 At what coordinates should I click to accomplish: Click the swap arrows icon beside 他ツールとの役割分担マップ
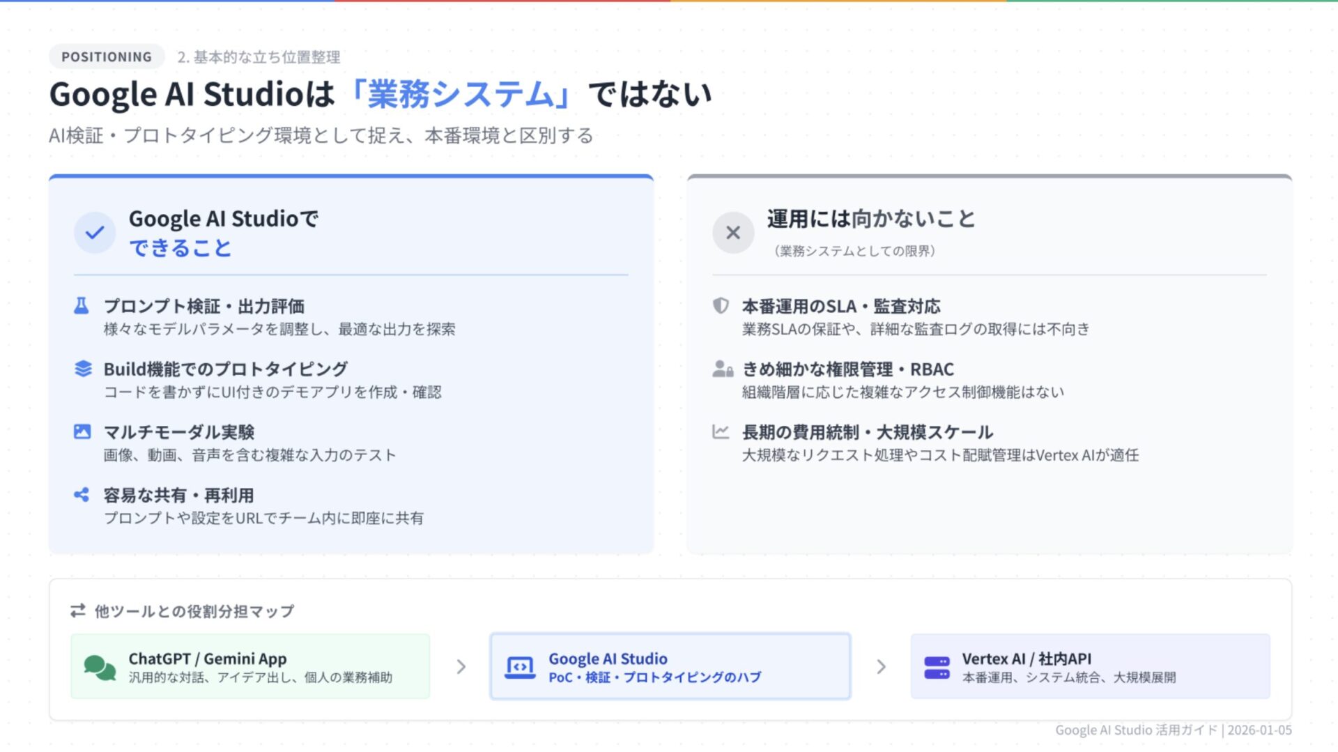coord(78,611)
